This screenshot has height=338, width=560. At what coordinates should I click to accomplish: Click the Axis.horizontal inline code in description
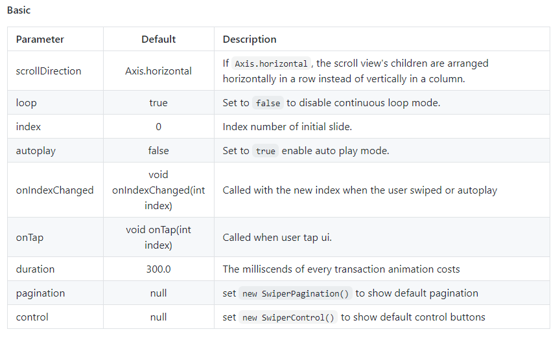[x=271, y=64]
